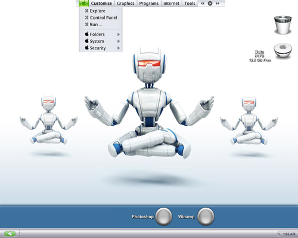Open the Graphics menu
This screenshot has height=238, width=298.
tap(126, 4)
